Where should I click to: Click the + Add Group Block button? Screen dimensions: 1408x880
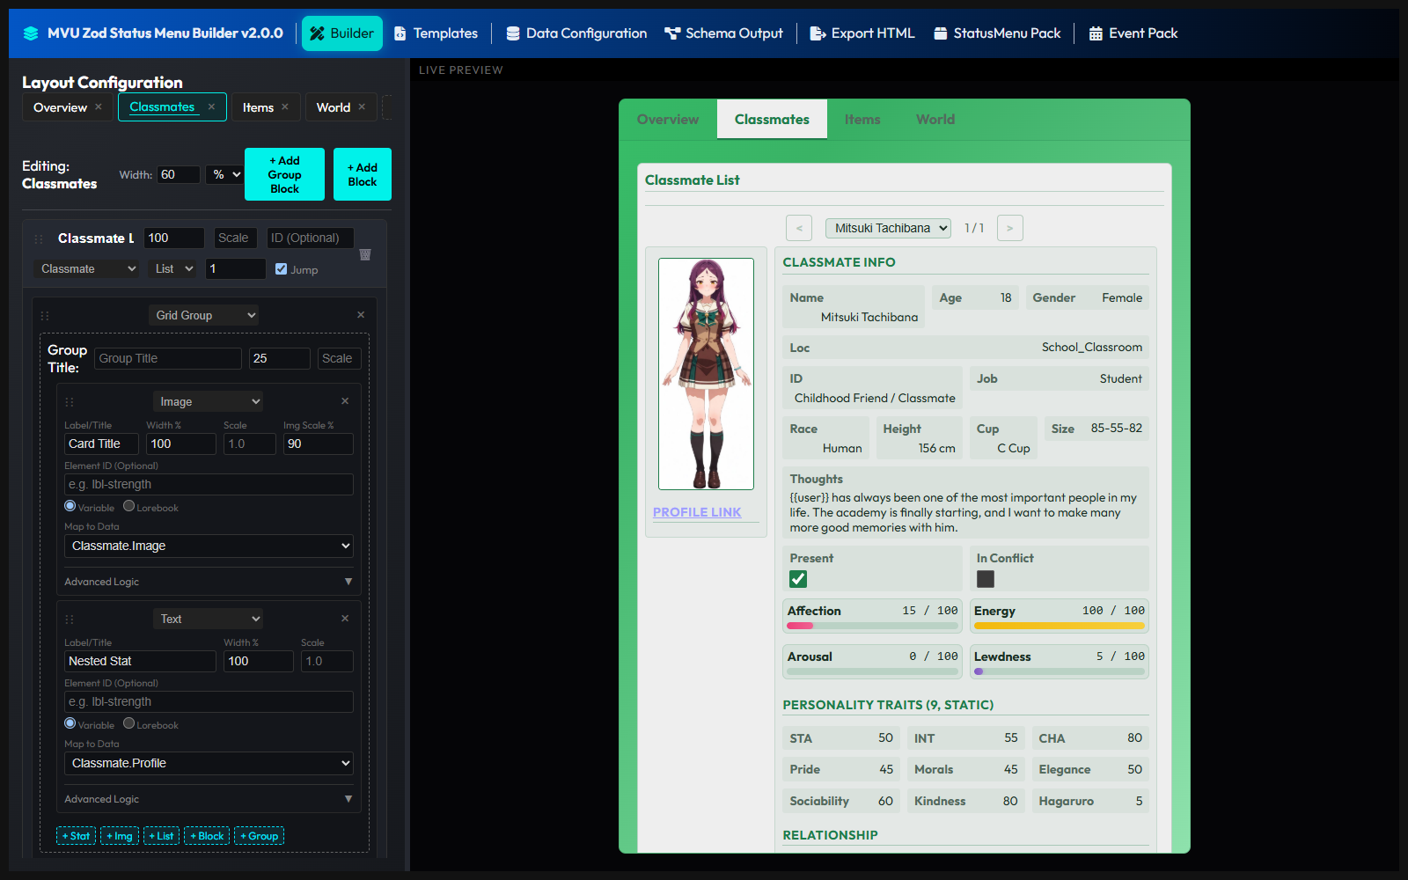point(284,174)
